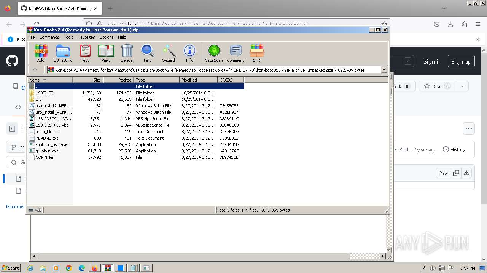Select the usb_install2_NEE... batch file
This screenshot has height=273, width=487.
tap(136, 106)
